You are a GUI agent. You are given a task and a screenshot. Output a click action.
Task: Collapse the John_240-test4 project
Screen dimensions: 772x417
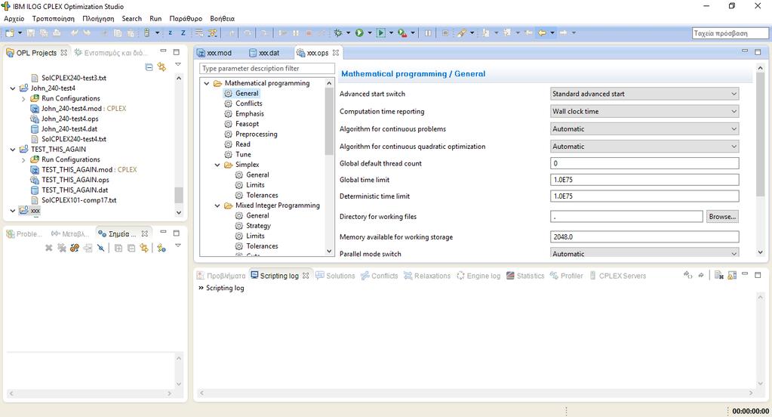pyautogui.click(x=13, y=88)
